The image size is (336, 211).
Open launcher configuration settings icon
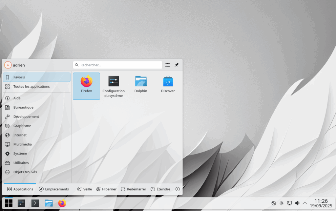[x=168, y=65]
